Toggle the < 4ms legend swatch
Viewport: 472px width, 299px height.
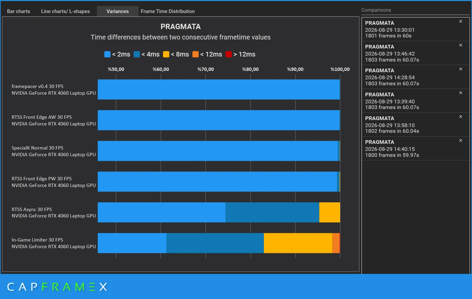pos(137,54)
